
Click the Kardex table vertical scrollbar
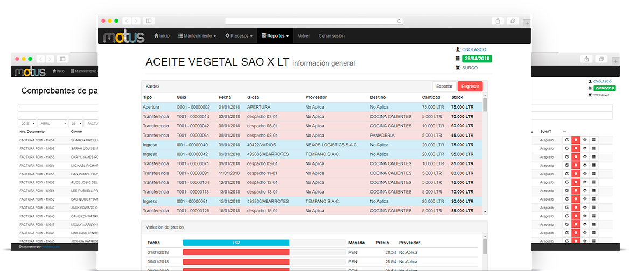(485, 156)
